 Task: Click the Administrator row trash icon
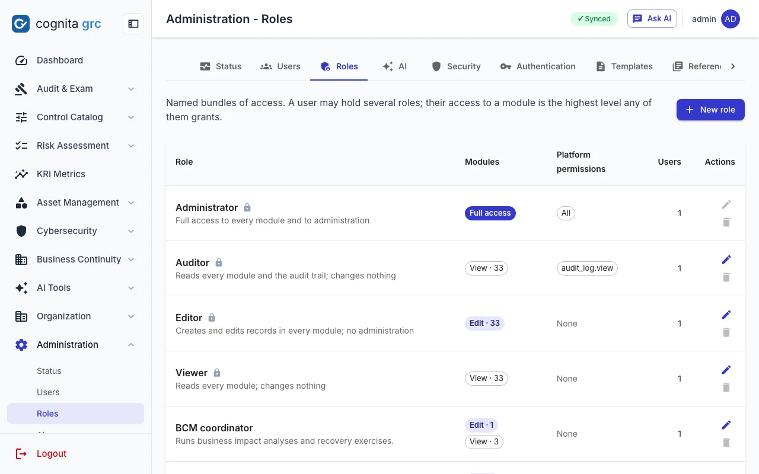726,222
